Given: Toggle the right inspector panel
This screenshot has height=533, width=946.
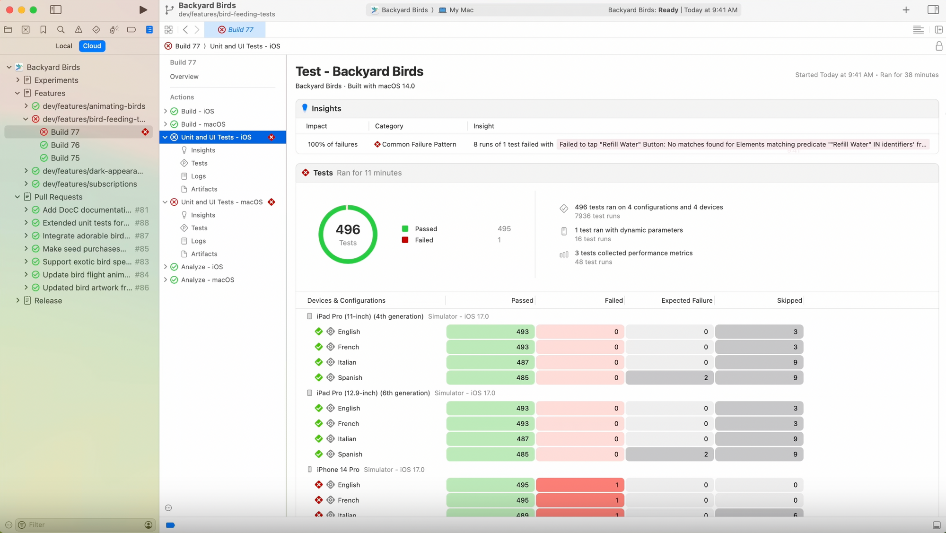Looking at the screenshot, I should 933,10.
